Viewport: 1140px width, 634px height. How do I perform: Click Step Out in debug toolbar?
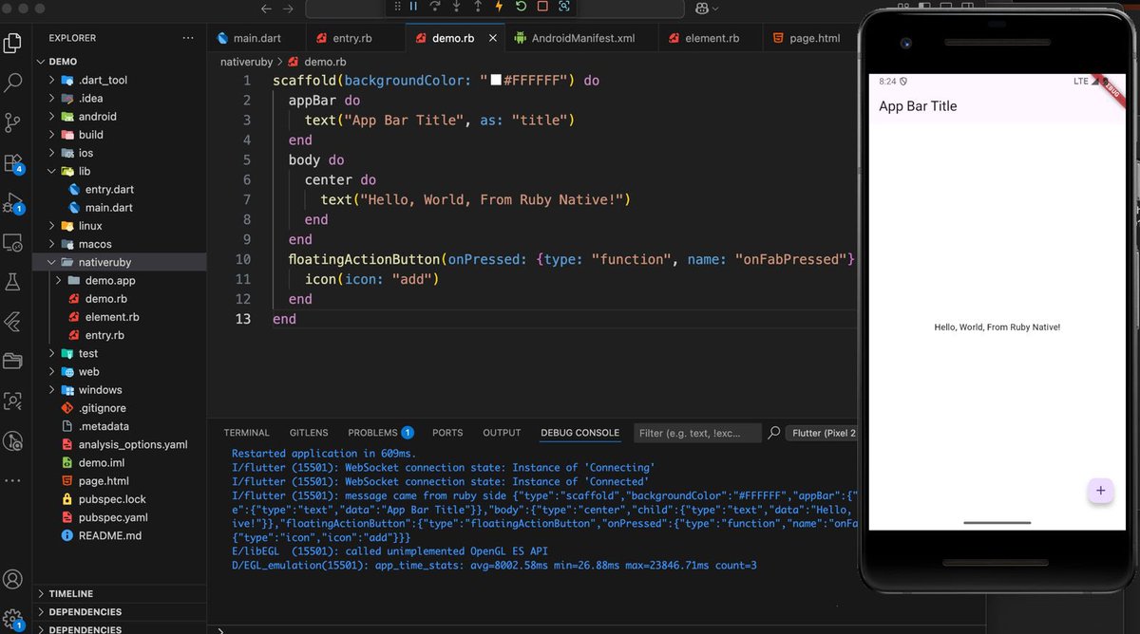[x=478, y=7]
